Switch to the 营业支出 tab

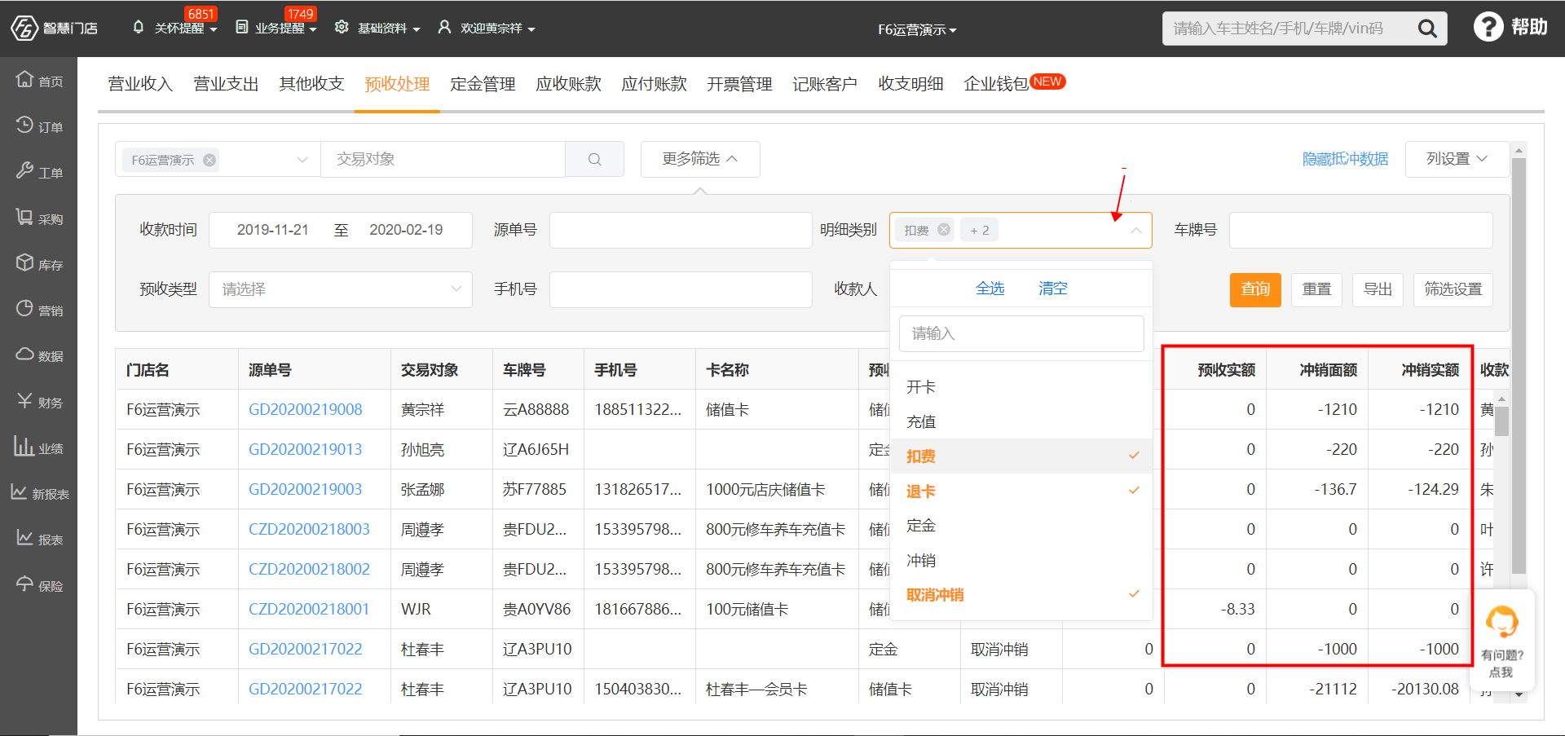click(x=226, y=84)
